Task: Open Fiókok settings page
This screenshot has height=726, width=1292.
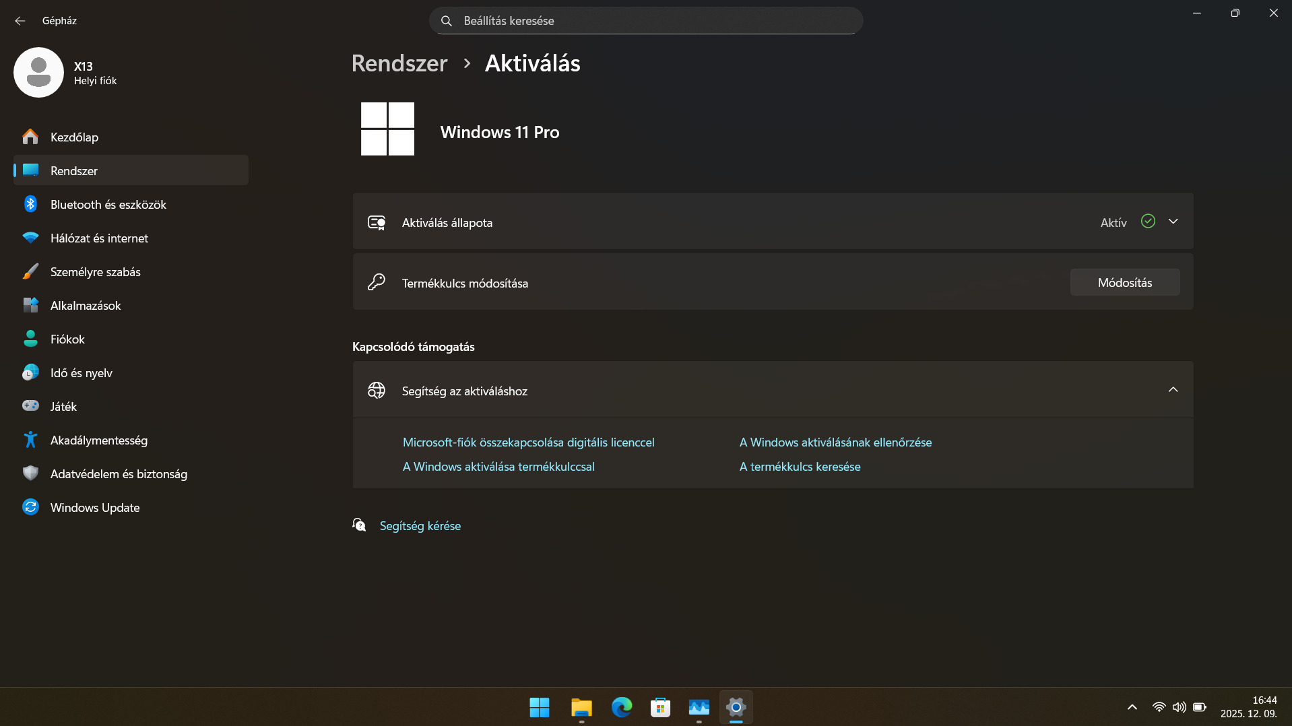Action: (131, 339)
